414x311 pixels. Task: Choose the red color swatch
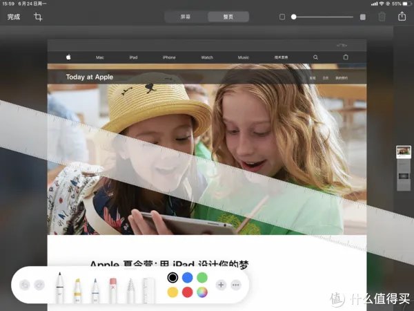(188, 292)
